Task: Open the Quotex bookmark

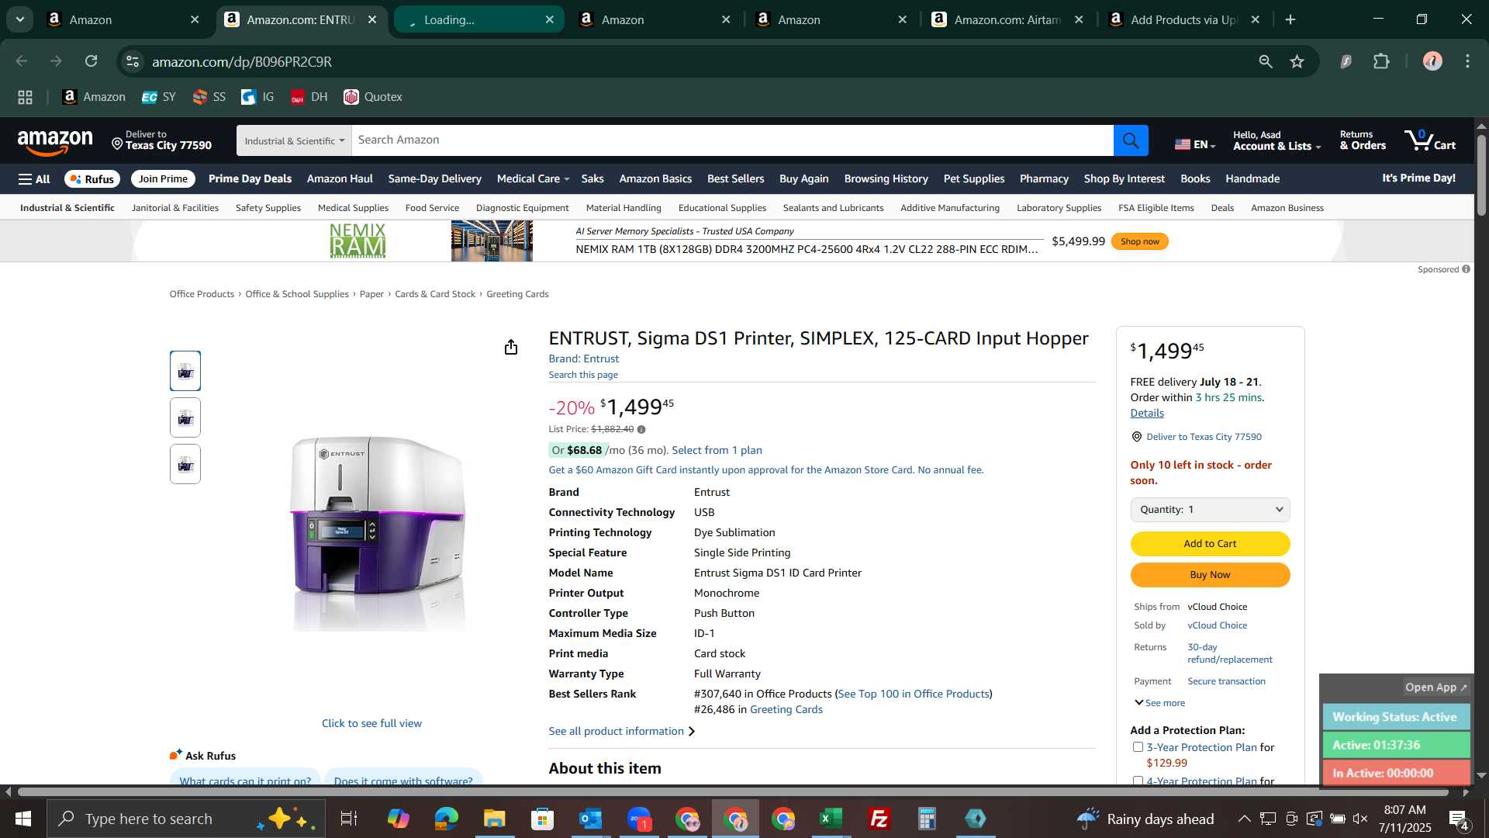Action: click(x=373, y=97)
